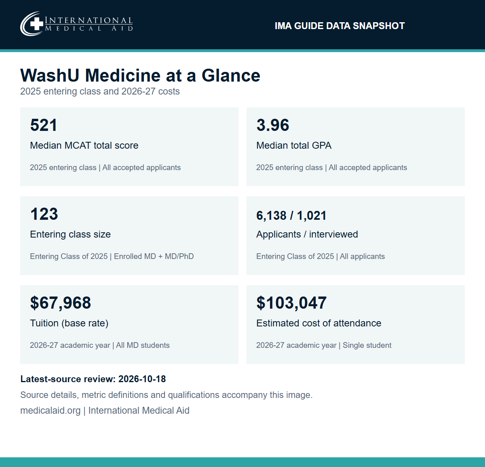Click the accepted applicants note under Median GPA

pos(331,168)
